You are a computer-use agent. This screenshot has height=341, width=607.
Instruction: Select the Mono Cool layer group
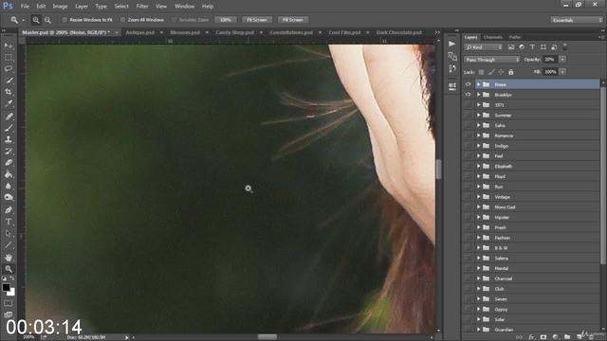tap(531, 206)
